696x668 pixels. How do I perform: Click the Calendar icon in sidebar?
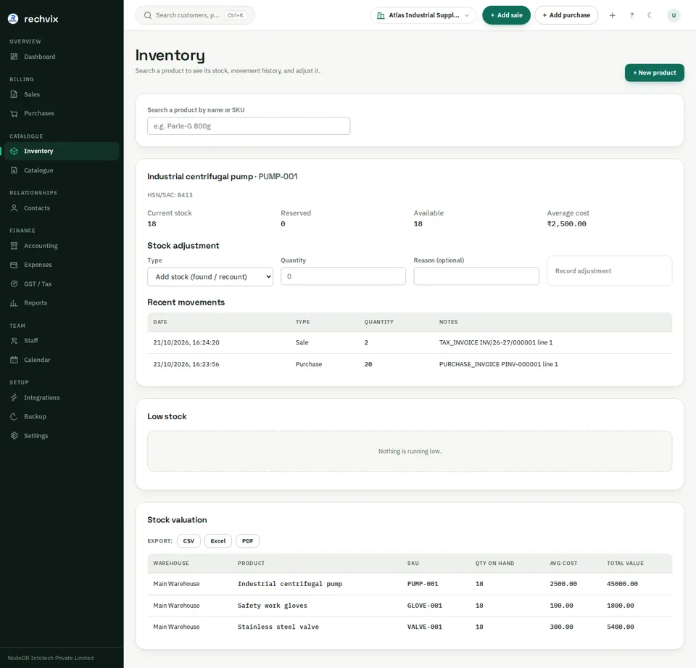click(x=14, y=360)
